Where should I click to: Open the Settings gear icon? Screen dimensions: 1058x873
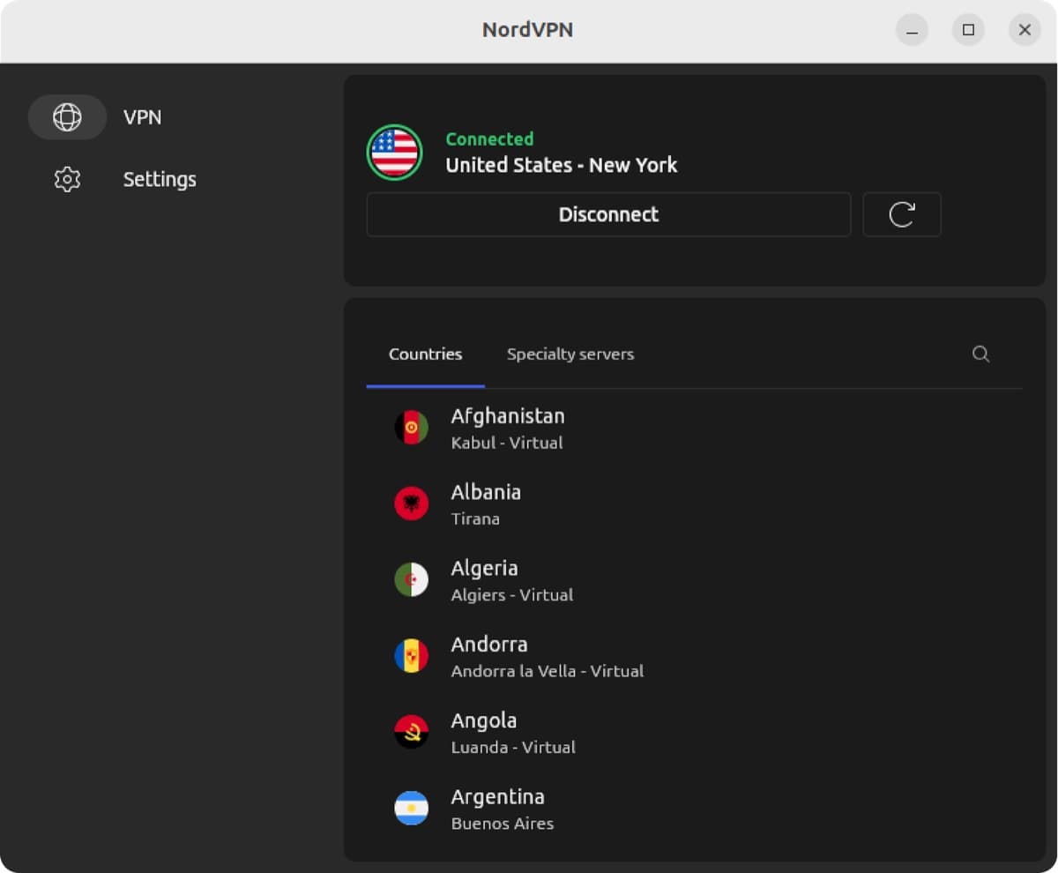(x=67, y=180)
